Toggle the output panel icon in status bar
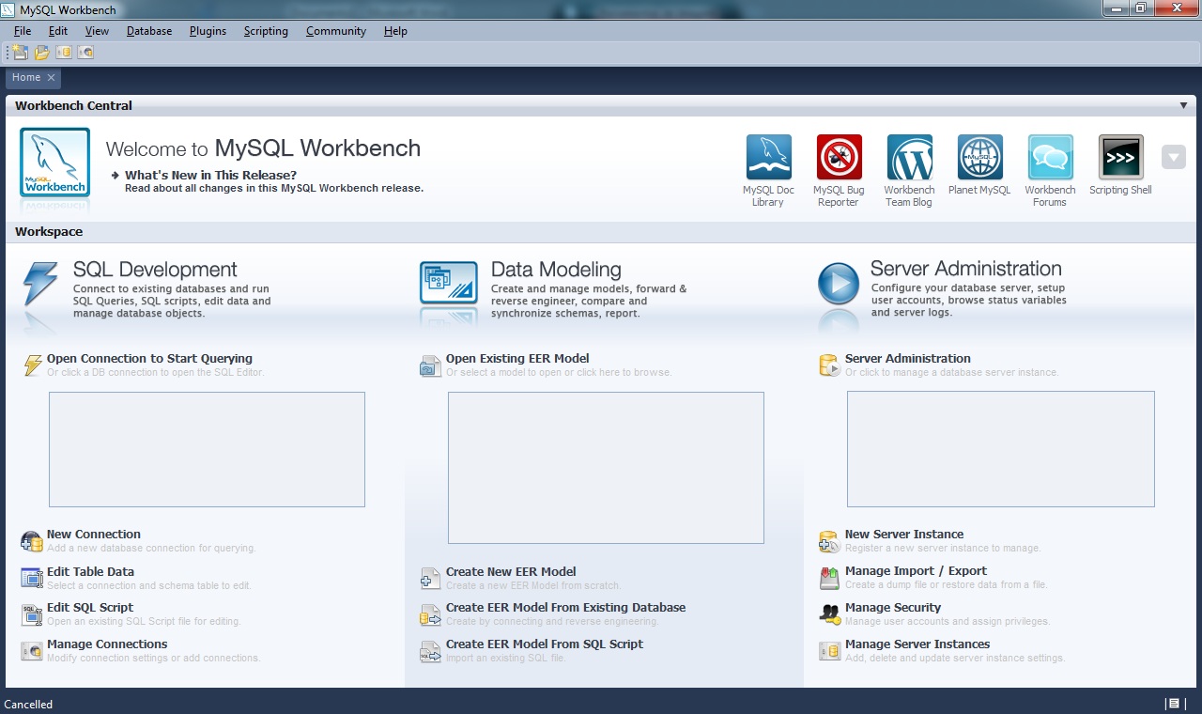Image resolution: width=1202 pixels, height=714 pixels. (x=1173, y=704)
